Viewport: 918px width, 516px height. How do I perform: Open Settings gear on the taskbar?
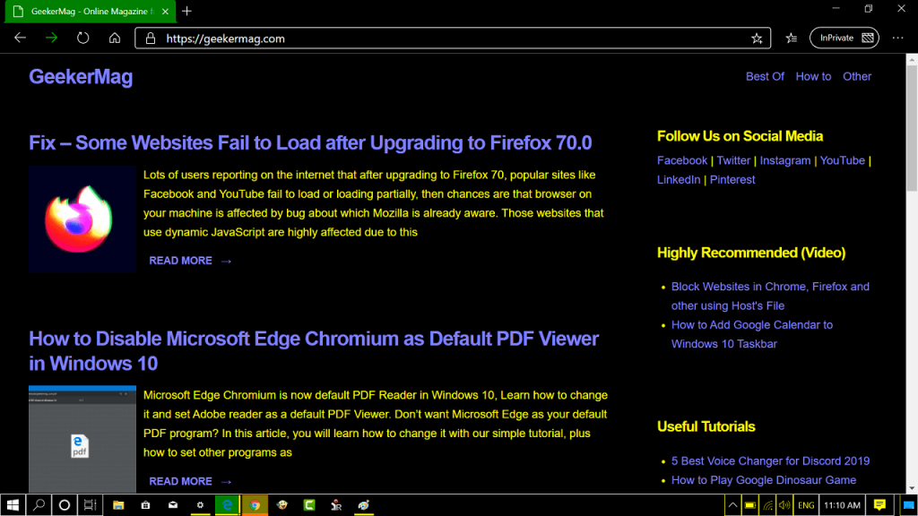200,505
